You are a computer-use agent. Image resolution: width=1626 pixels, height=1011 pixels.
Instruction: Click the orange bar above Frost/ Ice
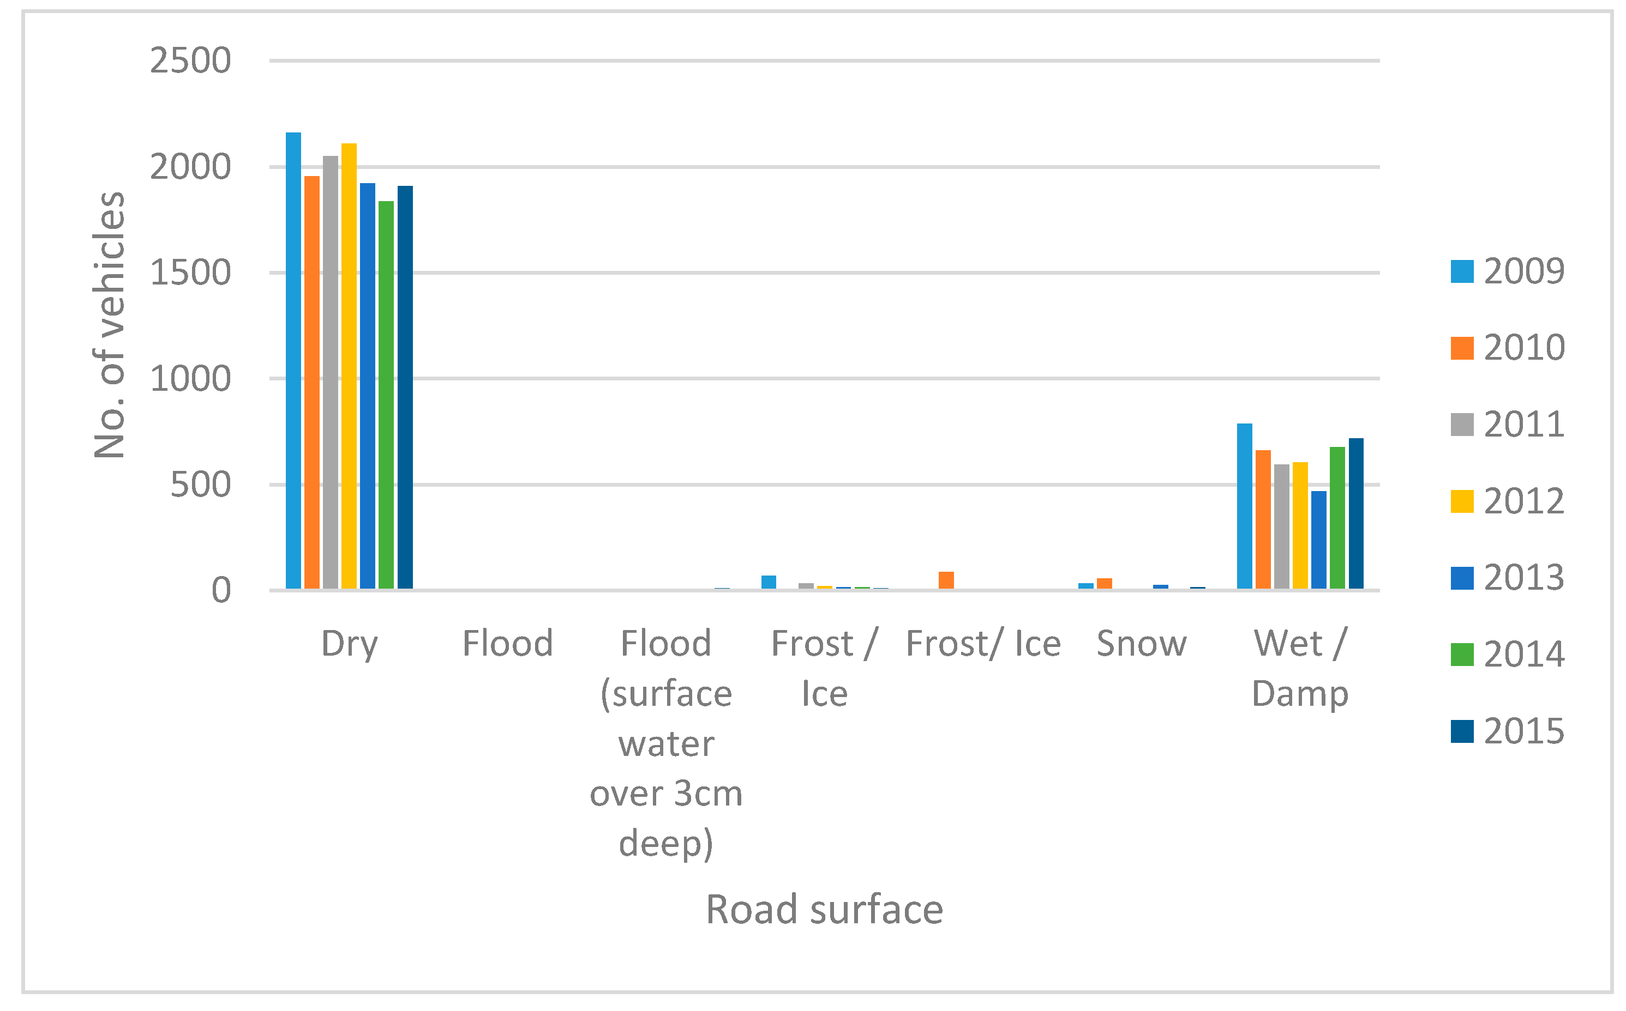coord(946,580)
